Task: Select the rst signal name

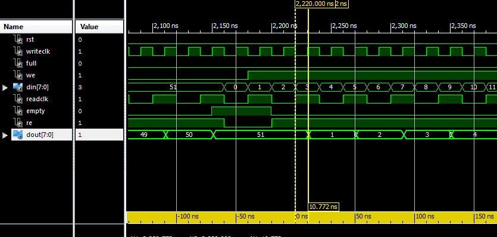Action: coord(30,40)
